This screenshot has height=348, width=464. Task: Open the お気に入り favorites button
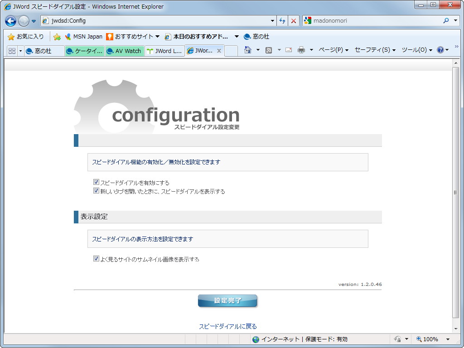[26, 37]
